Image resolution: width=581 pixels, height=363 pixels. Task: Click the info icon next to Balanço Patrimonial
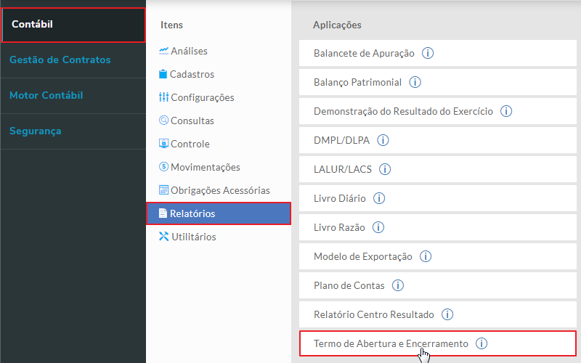[x=415, y=82]
